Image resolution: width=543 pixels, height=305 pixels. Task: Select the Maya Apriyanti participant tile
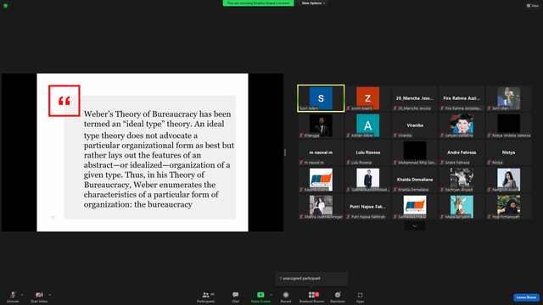pos(462,207)
